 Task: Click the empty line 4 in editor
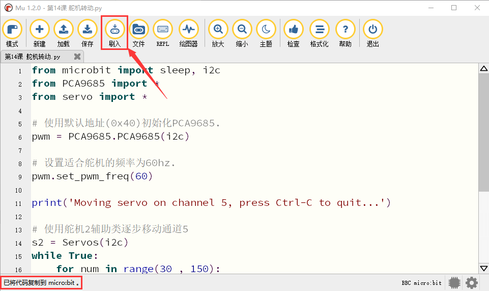pyautogui.click(x=254, y=111)
